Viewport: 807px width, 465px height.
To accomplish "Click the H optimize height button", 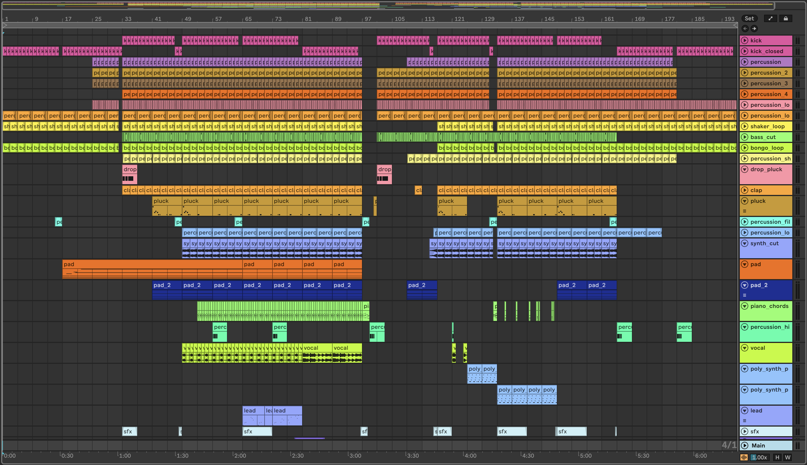I will tap(777, 457).
